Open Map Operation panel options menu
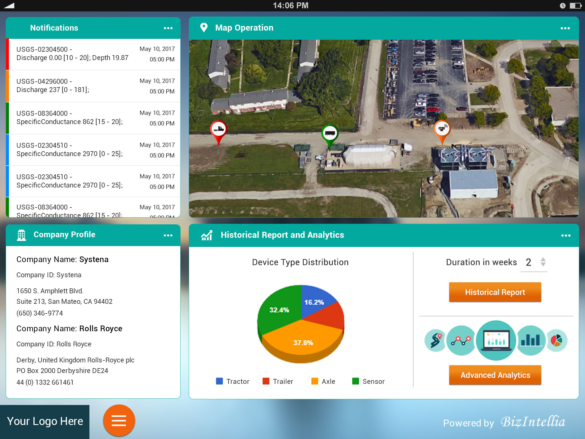This screenshot has height=439, width=585. pos(565,28)
